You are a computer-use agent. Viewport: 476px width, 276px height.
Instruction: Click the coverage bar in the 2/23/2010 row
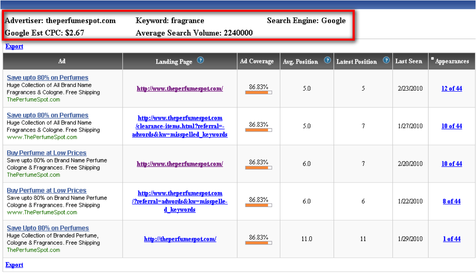click(x=259, y=92)
